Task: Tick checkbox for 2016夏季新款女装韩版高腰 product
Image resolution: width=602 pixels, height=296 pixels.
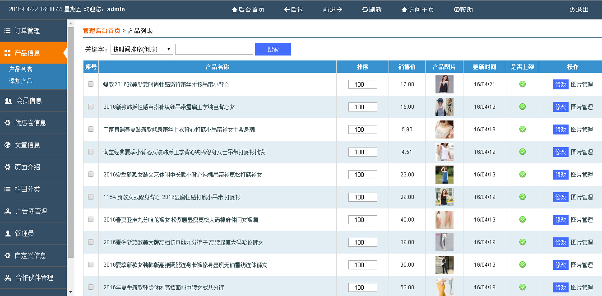Action: 91,264
